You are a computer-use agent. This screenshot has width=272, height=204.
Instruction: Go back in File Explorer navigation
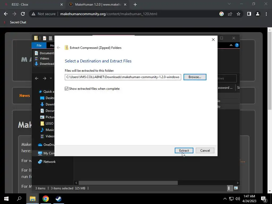[x=37, y=78]
